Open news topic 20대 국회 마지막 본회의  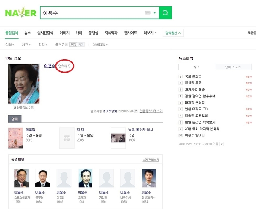point(202,129)
